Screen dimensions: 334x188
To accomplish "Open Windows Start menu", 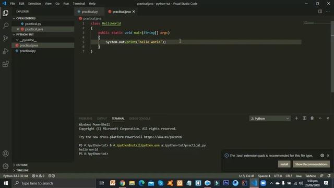I will click(6, 183).
